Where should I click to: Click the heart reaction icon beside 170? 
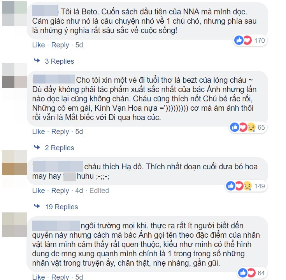click(x=247, y=40)
